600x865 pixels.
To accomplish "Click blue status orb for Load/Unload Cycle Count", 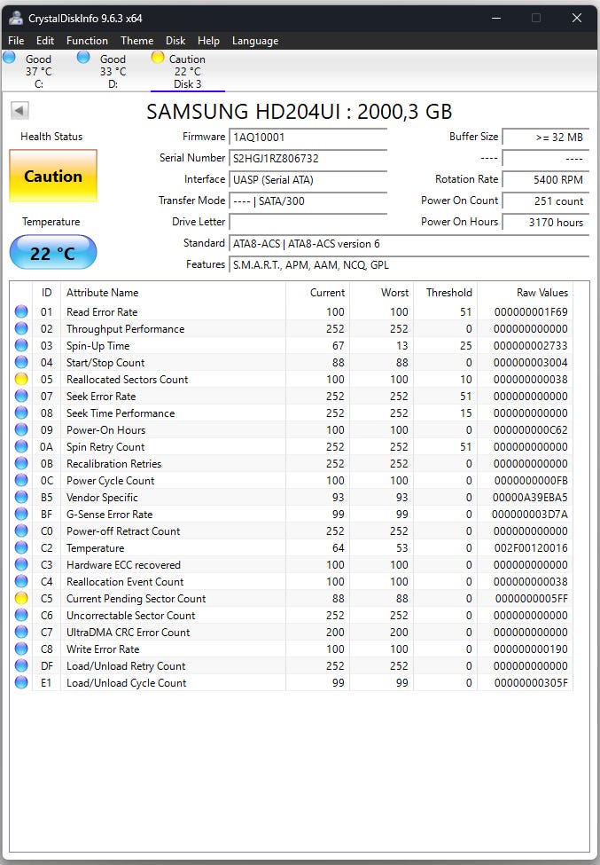I will [21, 682].
